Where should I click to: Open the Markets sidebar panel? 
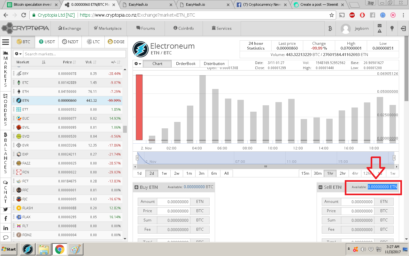(x=5, y=68)
